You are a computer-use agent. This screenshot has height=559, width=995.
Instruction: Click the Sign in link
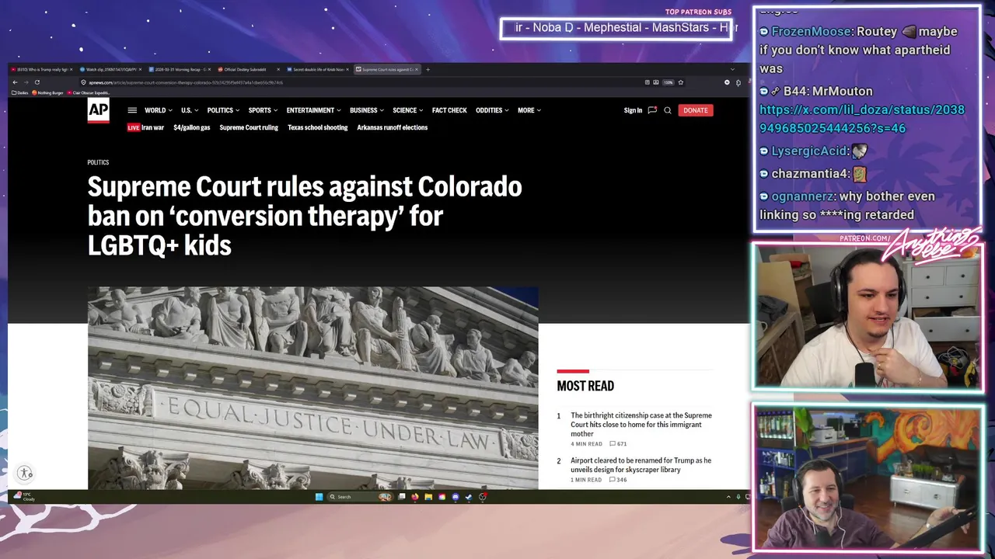point(633,110)
